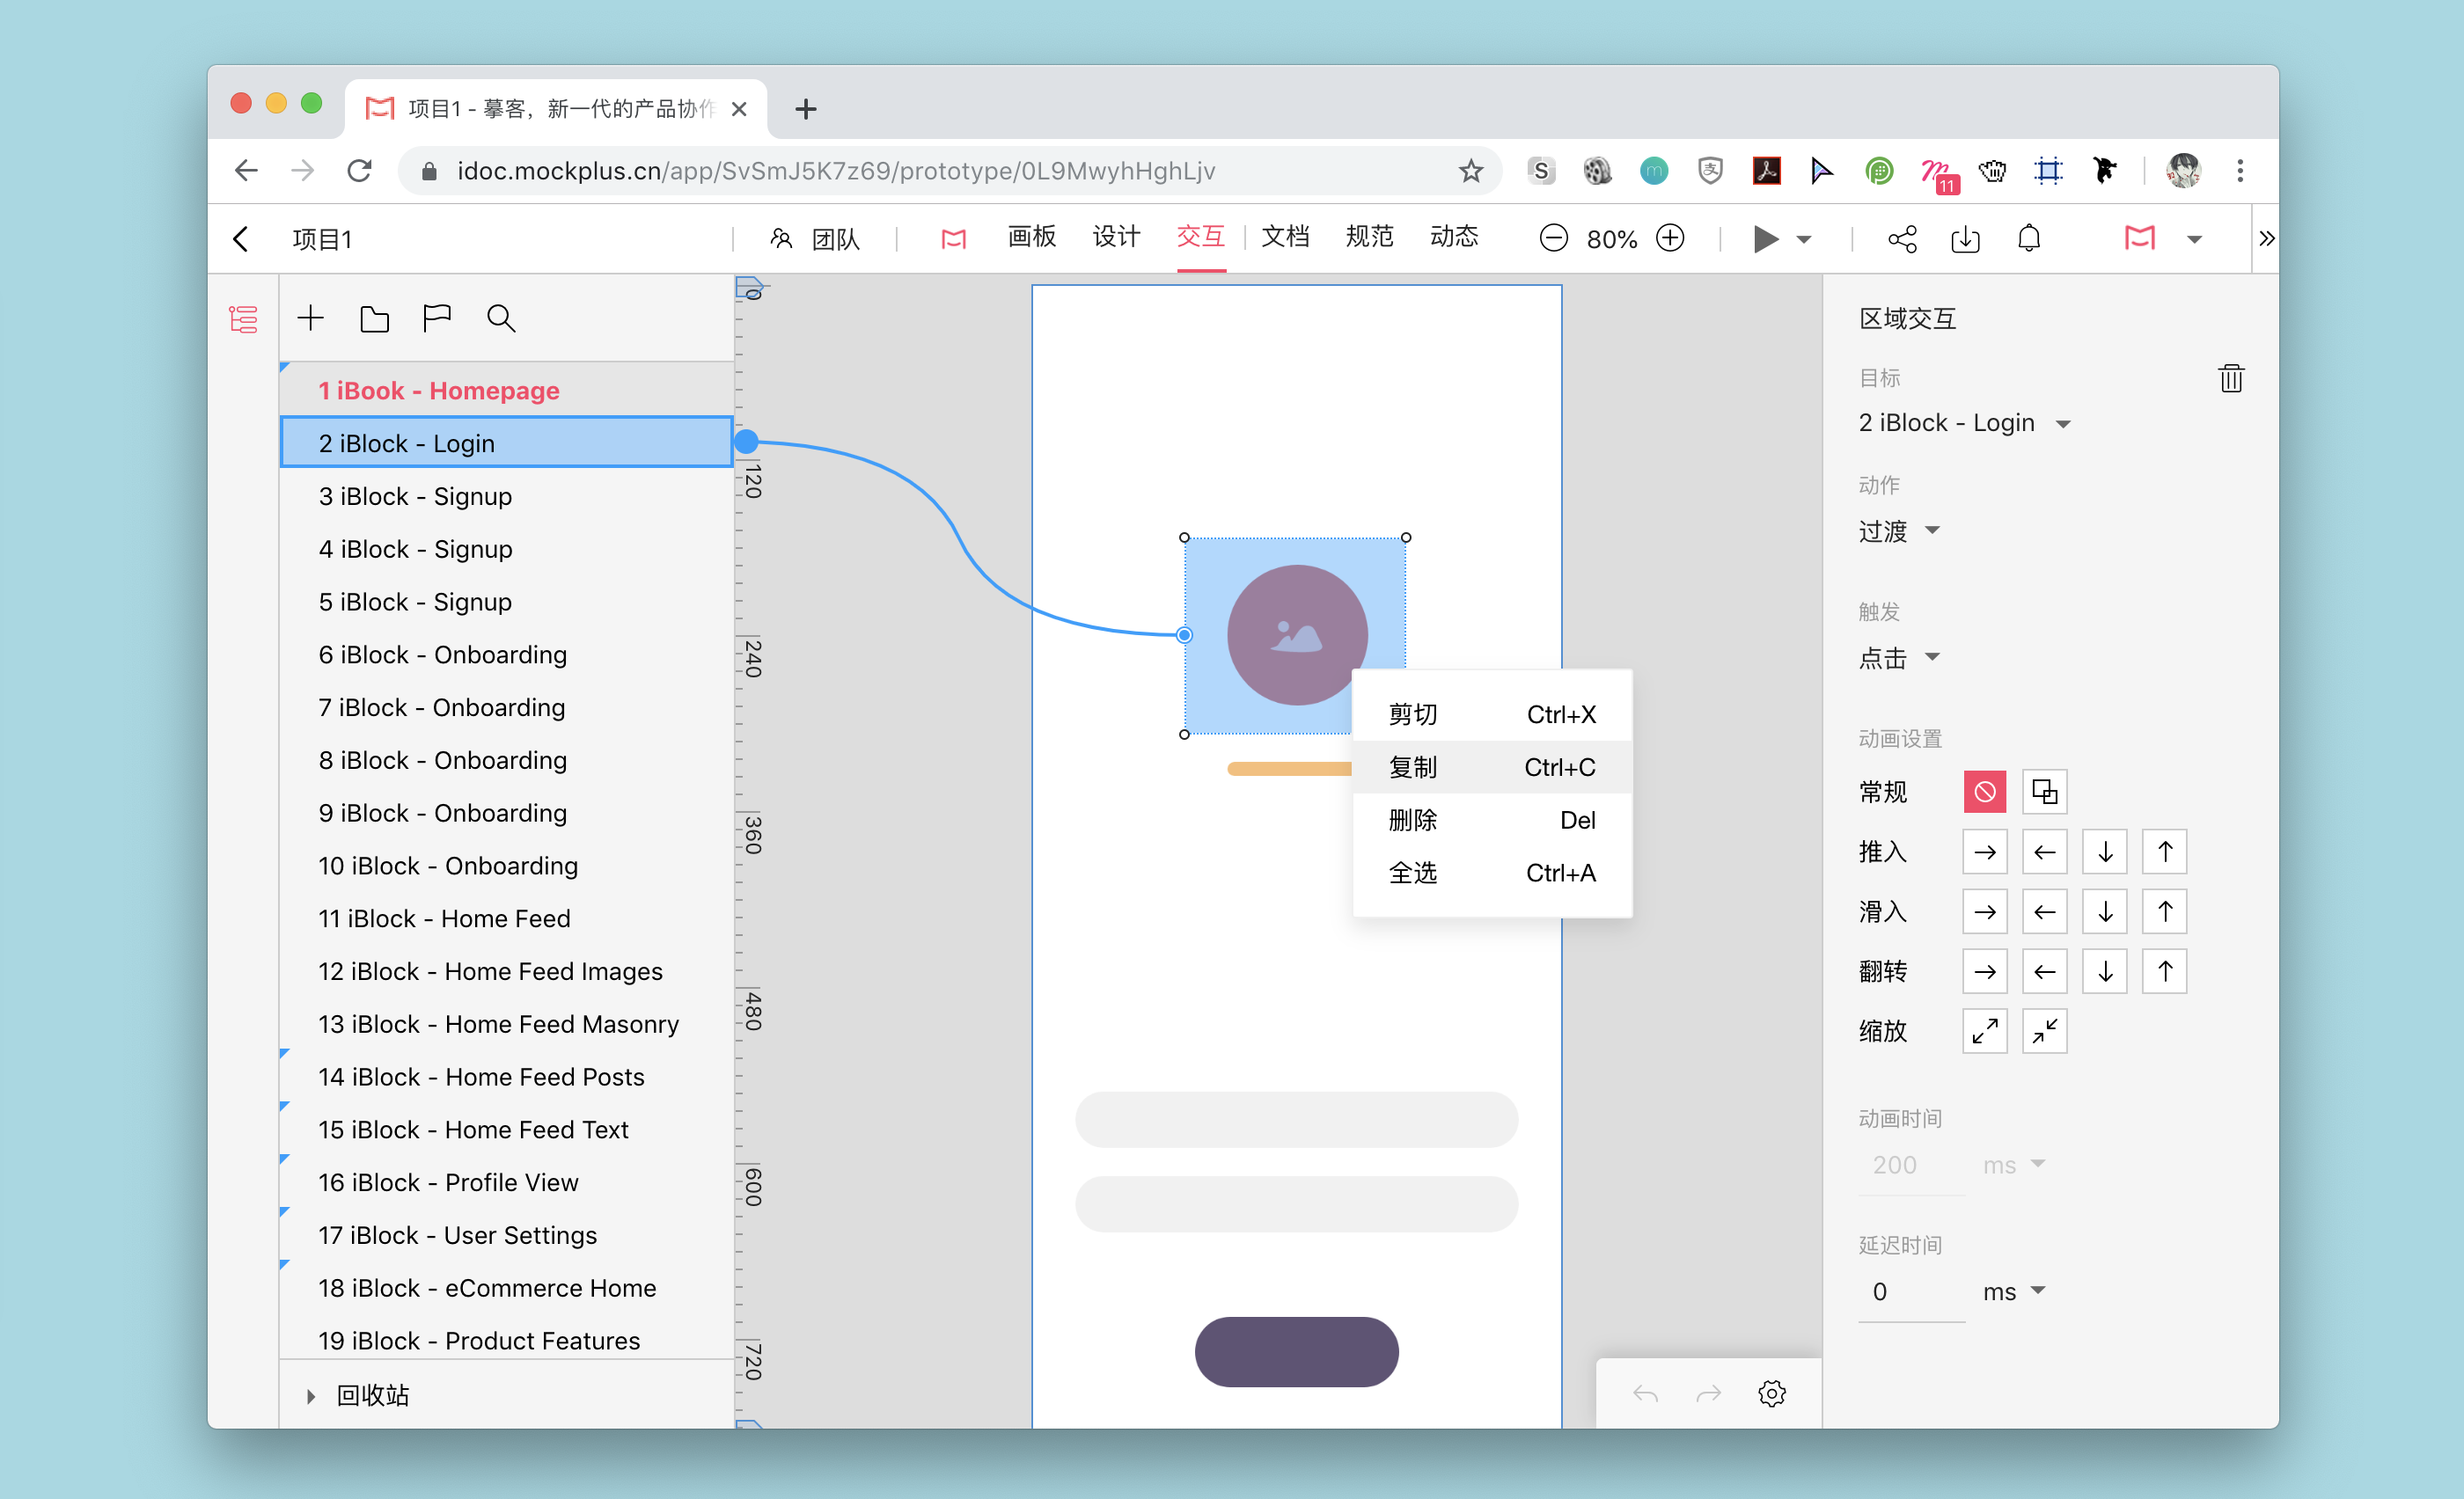Viewport: 2464px width, 1499px height.
Task: Open notifications bell icon
Action: (2029, 239)
